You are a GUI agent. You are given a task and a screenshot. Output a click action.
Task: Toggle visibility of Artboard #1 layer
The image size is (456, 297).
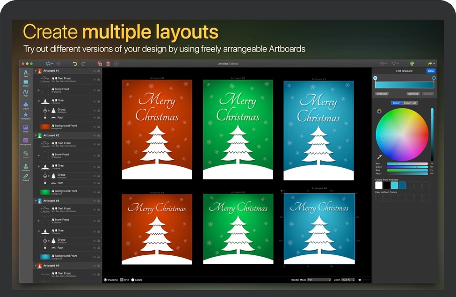coord(94,70)
